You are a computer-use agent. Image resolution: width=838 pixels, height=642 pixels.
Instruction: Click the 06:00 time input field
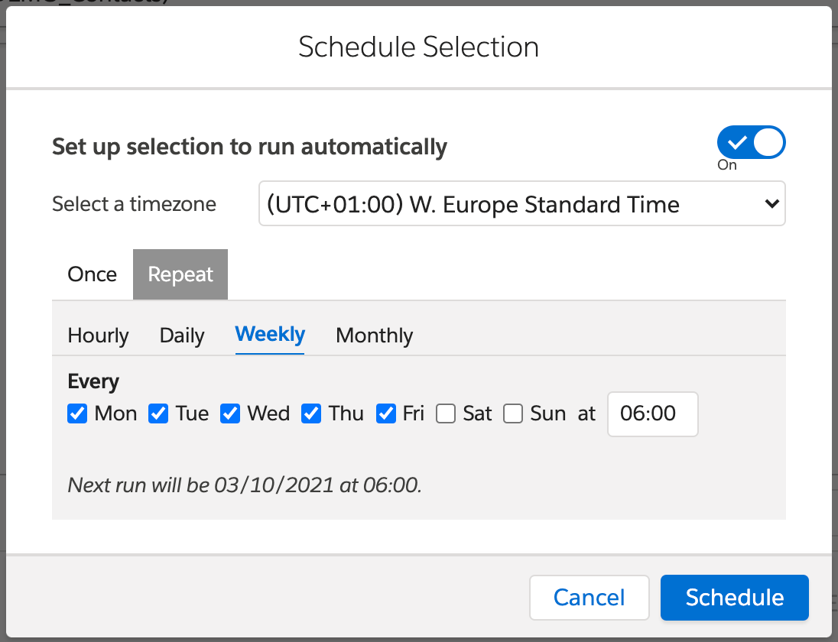652,414
